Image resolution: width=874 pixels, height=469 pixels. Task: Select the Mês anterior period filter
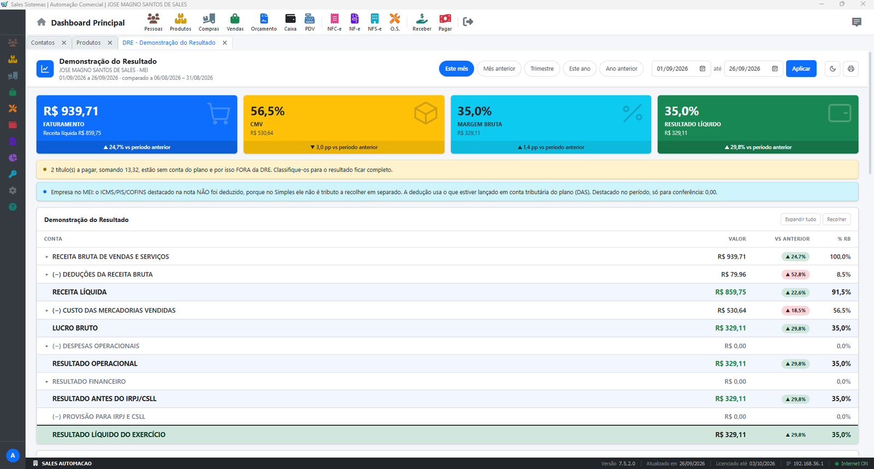tap(499, 69)
